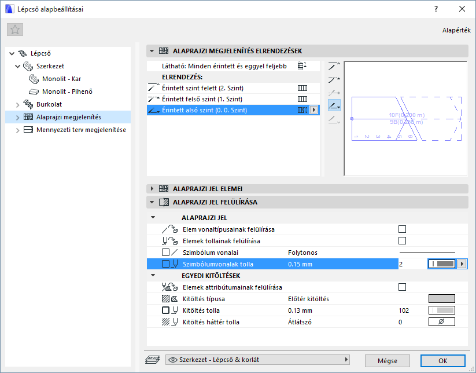Click the below relevant story preview icon
The image size is (476, 373).
tap(334, 119)
